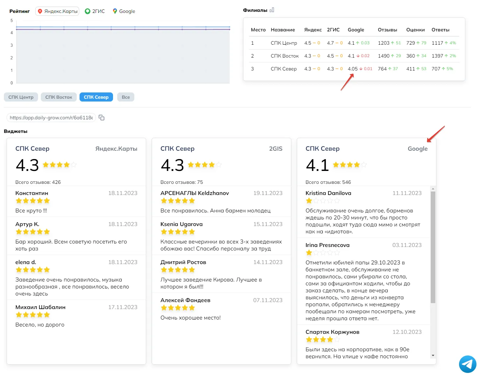
Task: Open review by Kristina Danilova
Action: coord(363,212)
